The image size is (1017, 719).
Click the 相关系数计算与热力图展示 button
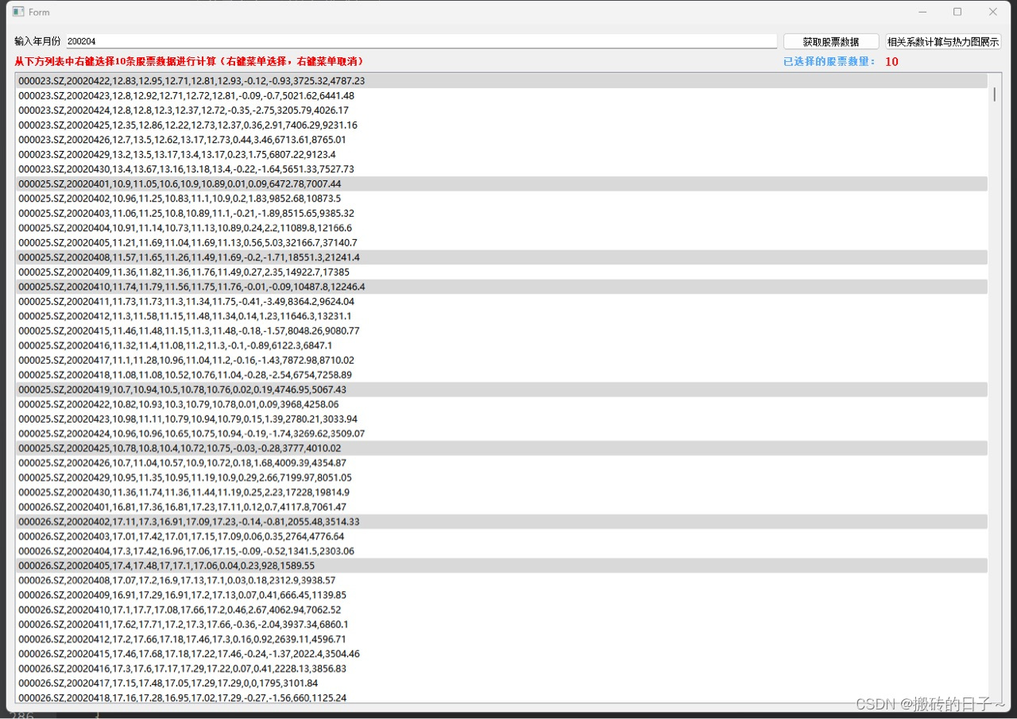point(944,41)
